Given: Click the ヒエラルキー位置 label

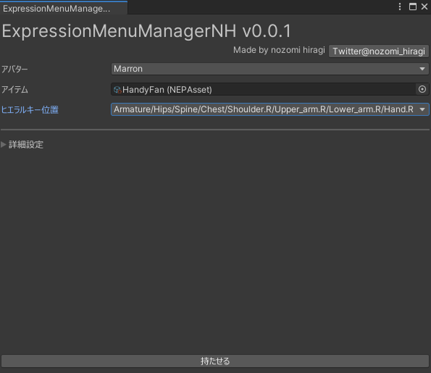Looking at the screenshot, I should click(30, 110).
